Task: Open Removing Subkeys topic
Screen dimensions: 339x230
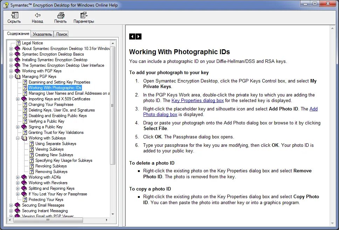Action: (x=51, y=172)
